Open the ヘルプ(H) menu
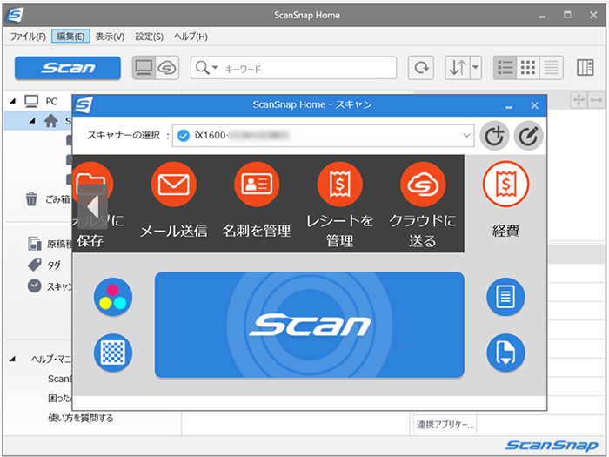 (x=191, y=37)
